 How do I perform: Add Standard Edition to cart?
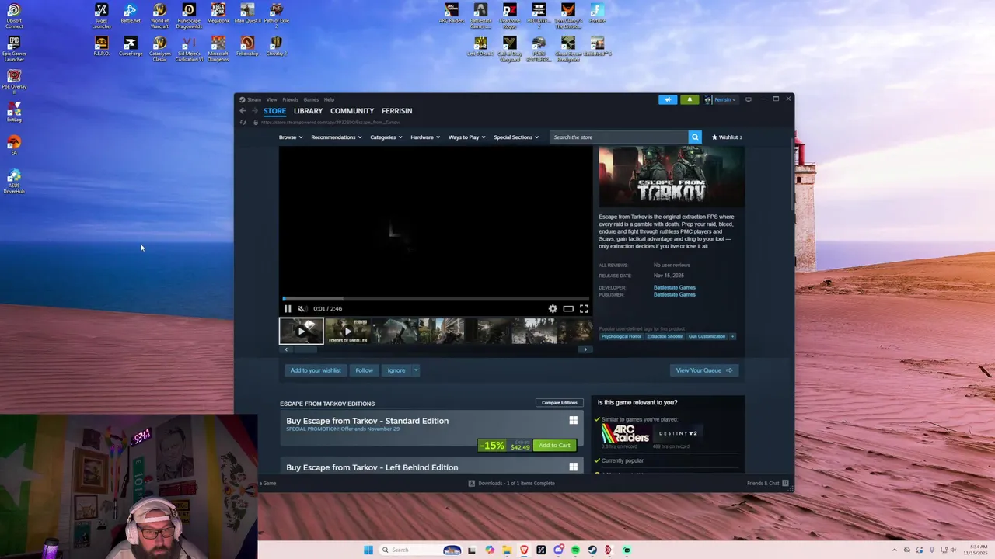(x=554, y=445)
